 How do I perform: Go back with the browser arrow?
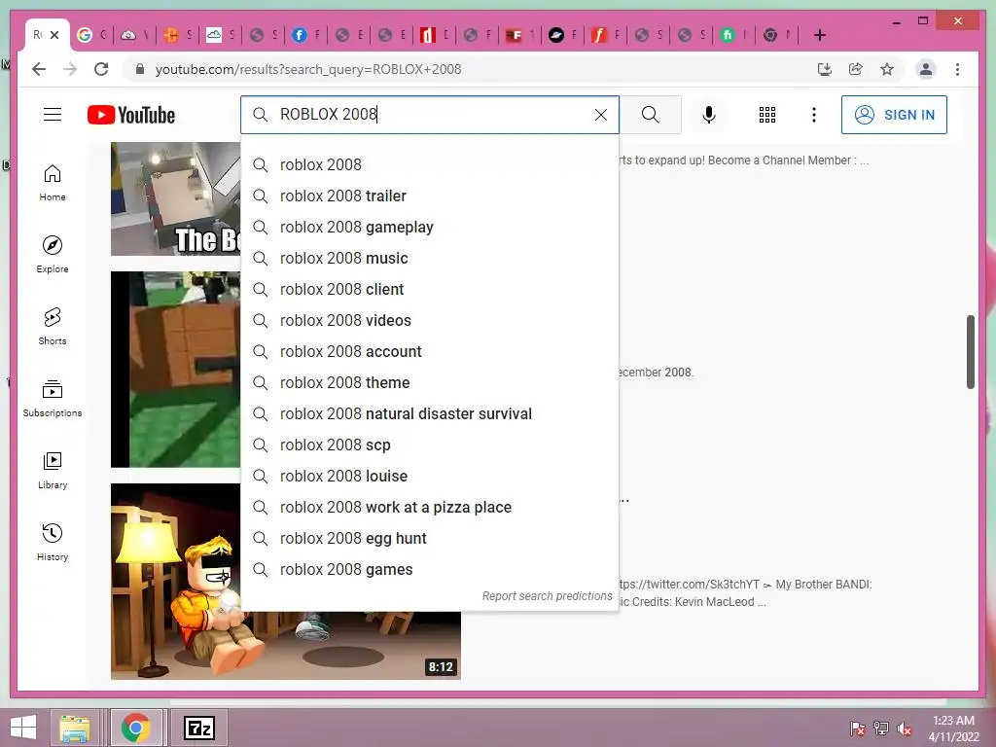tap(39, 69)
